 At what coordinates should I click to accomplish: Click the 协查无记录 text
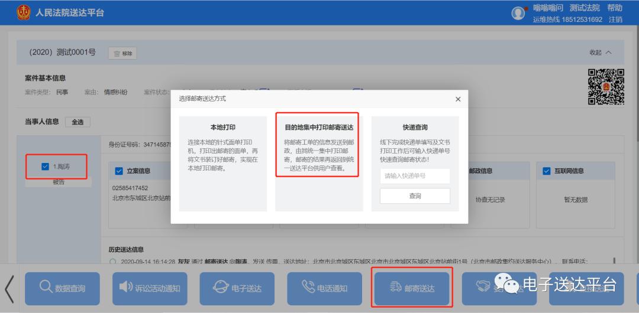point(490,200)
